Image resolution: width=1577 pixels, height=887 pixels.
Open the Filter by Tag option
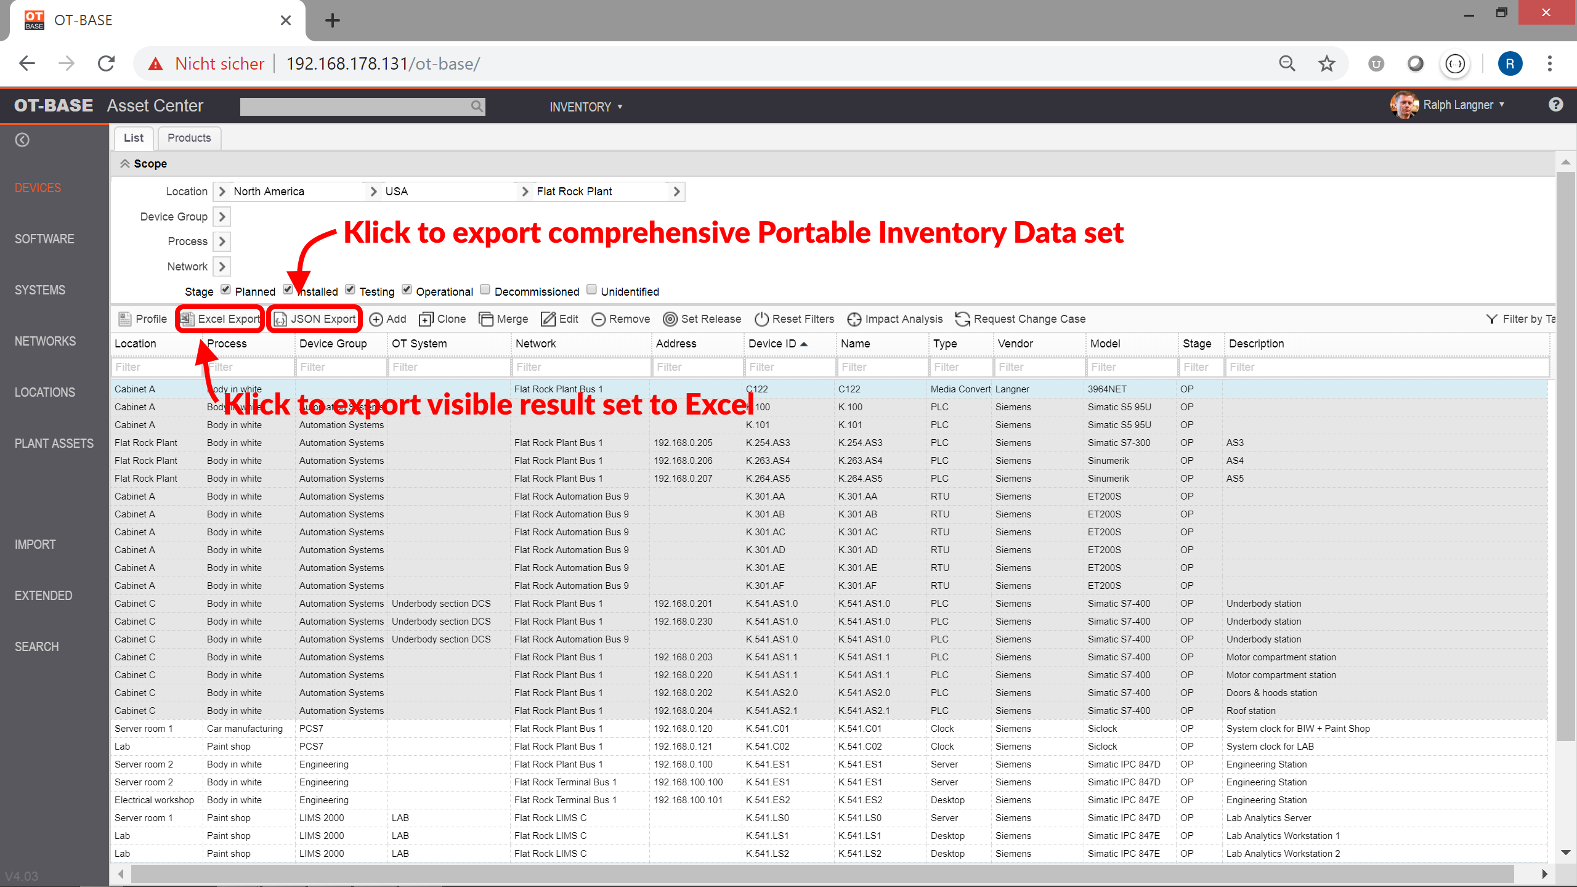point(1521,318)
